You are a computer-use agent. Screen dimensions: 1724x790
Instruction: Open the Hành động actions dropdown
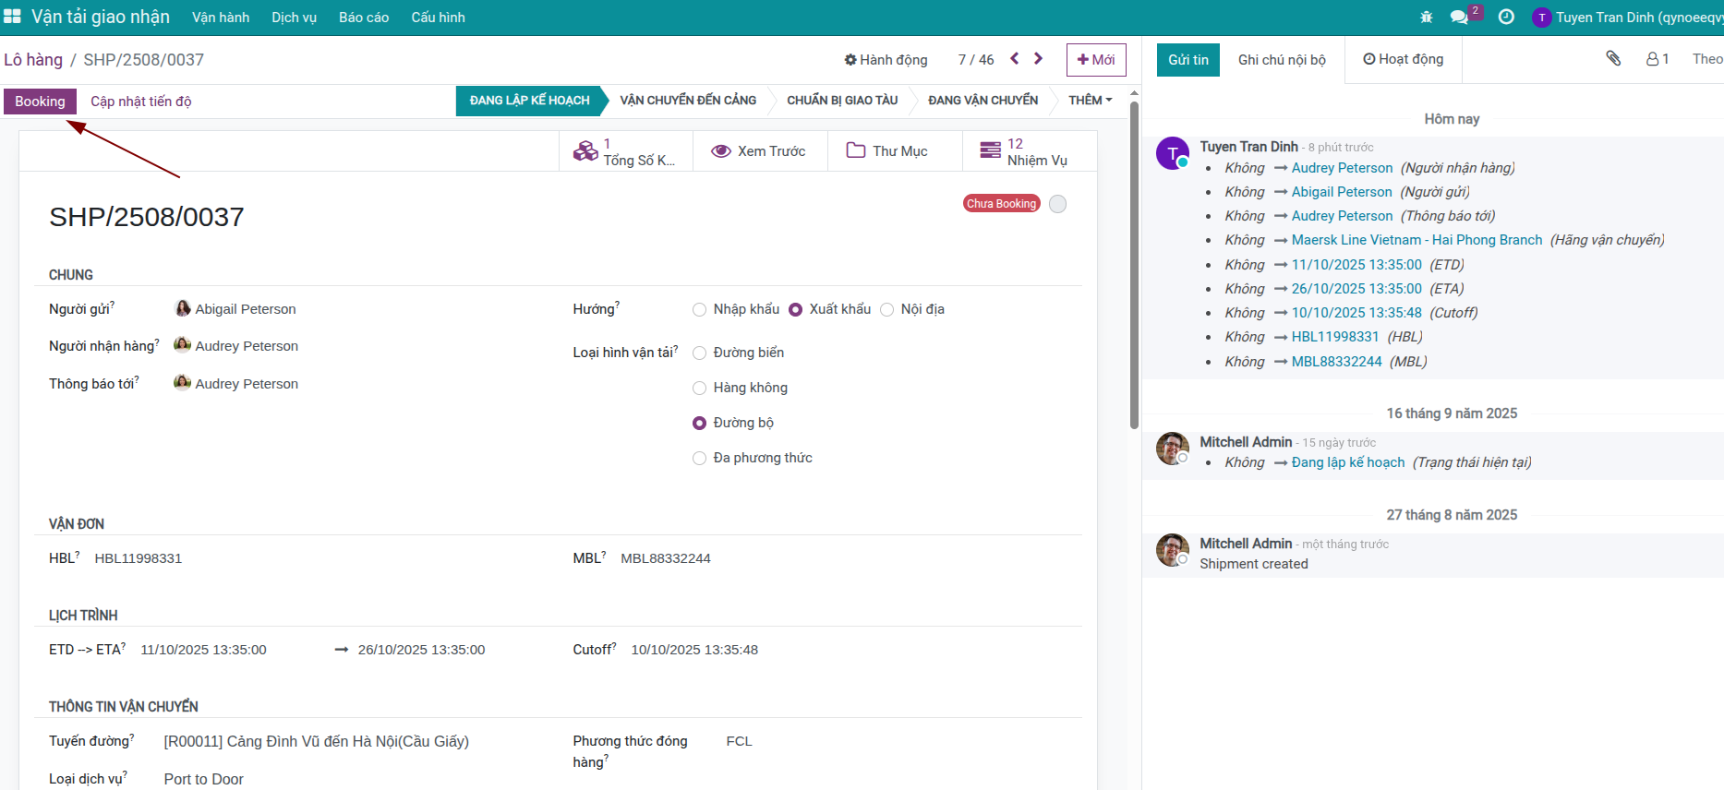coord(886,60)
